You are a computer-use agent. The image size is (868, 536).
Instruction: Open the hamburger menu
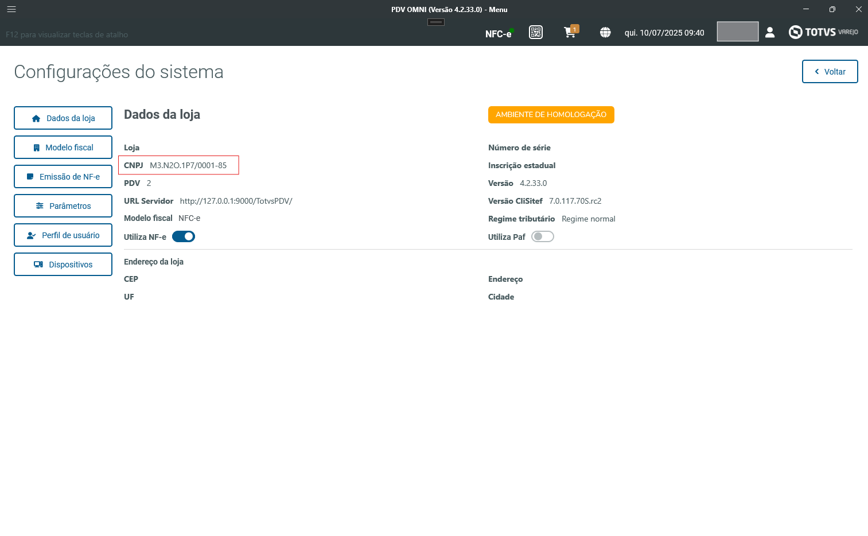click(x=11, y=9)
